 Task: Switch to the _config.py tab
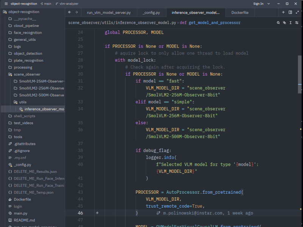(151, 12)
